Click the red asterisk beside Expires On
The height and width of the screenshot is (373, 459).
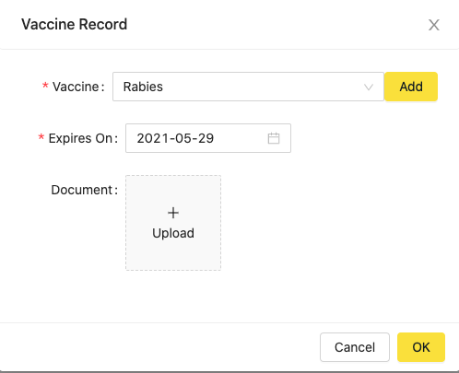pyautogui.click(x=41, y=137)
